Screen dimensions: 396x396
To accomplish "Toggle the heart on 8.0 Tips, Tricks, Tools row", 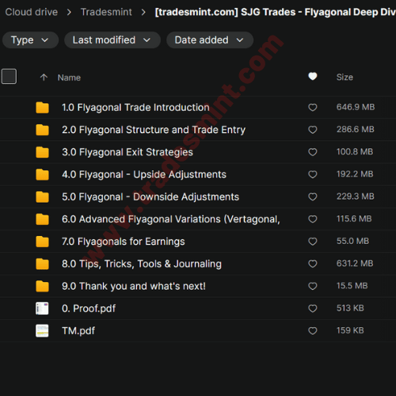I will click(x=313, y=264).
